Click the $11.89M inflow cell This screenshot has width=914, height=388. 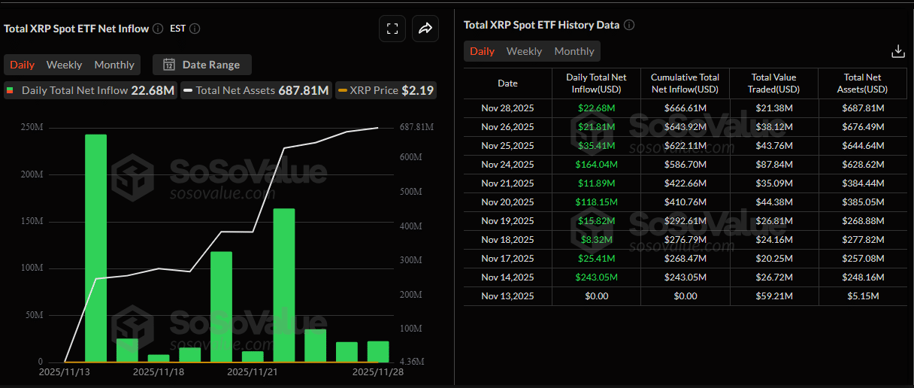(597, 183)
